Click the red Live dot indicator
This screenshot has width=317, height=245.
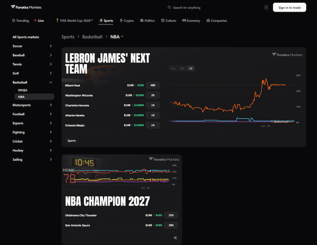click(35, 20)
